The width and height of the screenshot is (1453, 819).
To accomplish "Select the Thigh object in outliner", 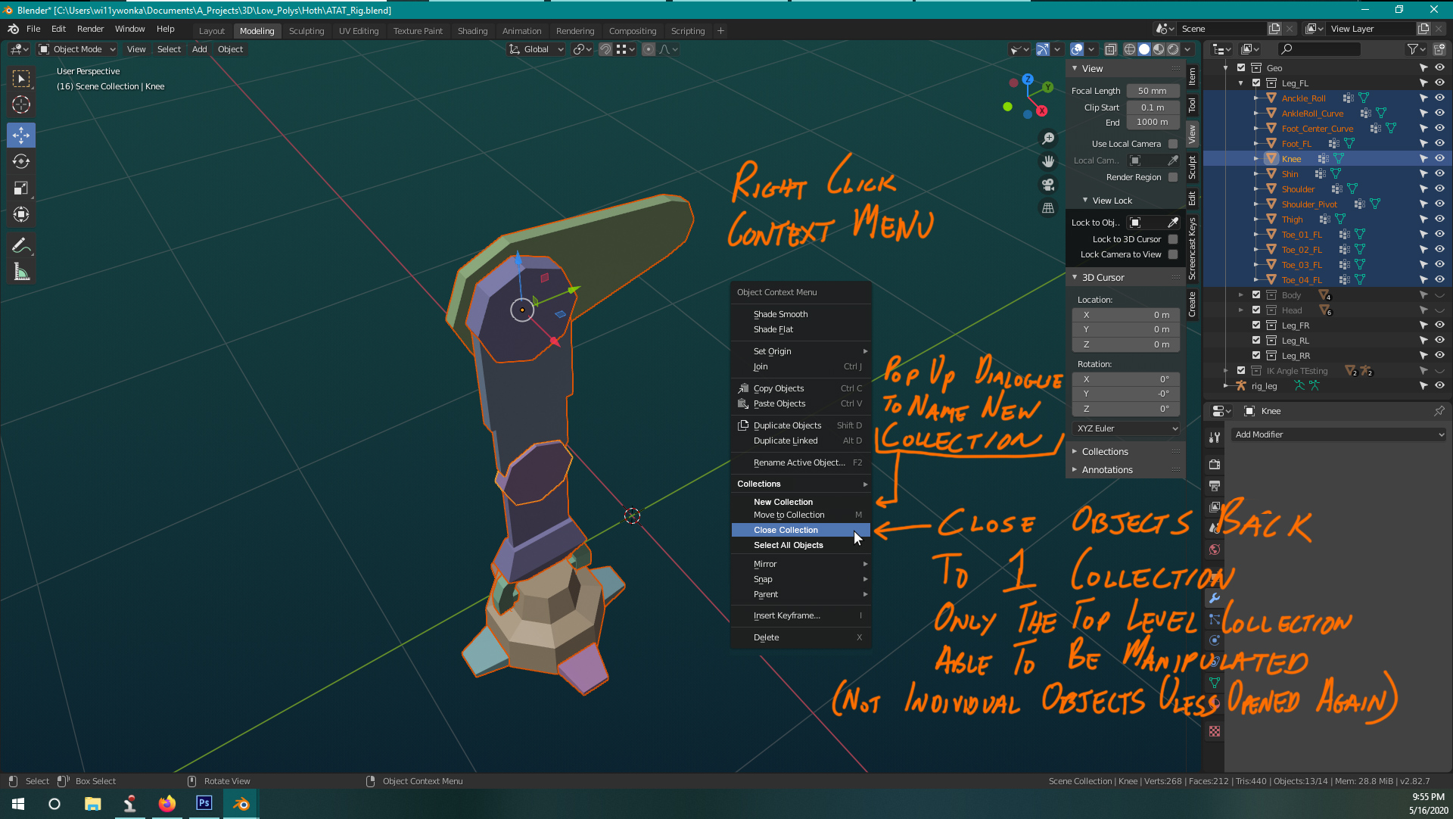I will (1292, 220).
